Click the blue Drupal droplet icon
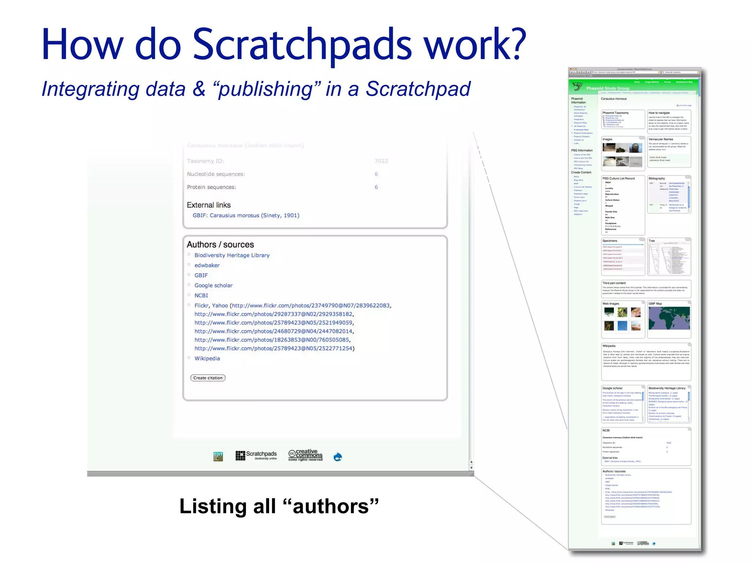Screen dimensions: 751x563 click(x=338, y=457)
